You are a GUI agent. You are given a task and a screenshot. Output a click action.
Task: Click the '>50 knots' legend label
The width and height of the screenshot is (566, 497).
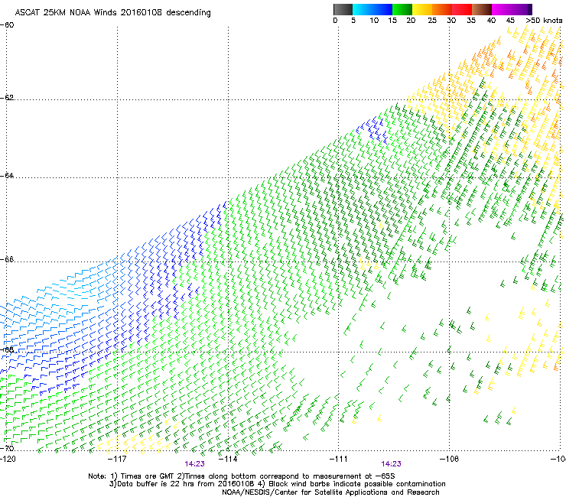[x=544, y=21]
